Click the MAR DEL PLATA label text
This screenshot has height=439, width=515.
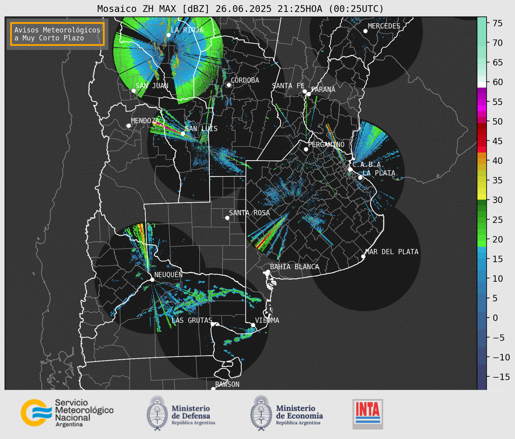392,252
